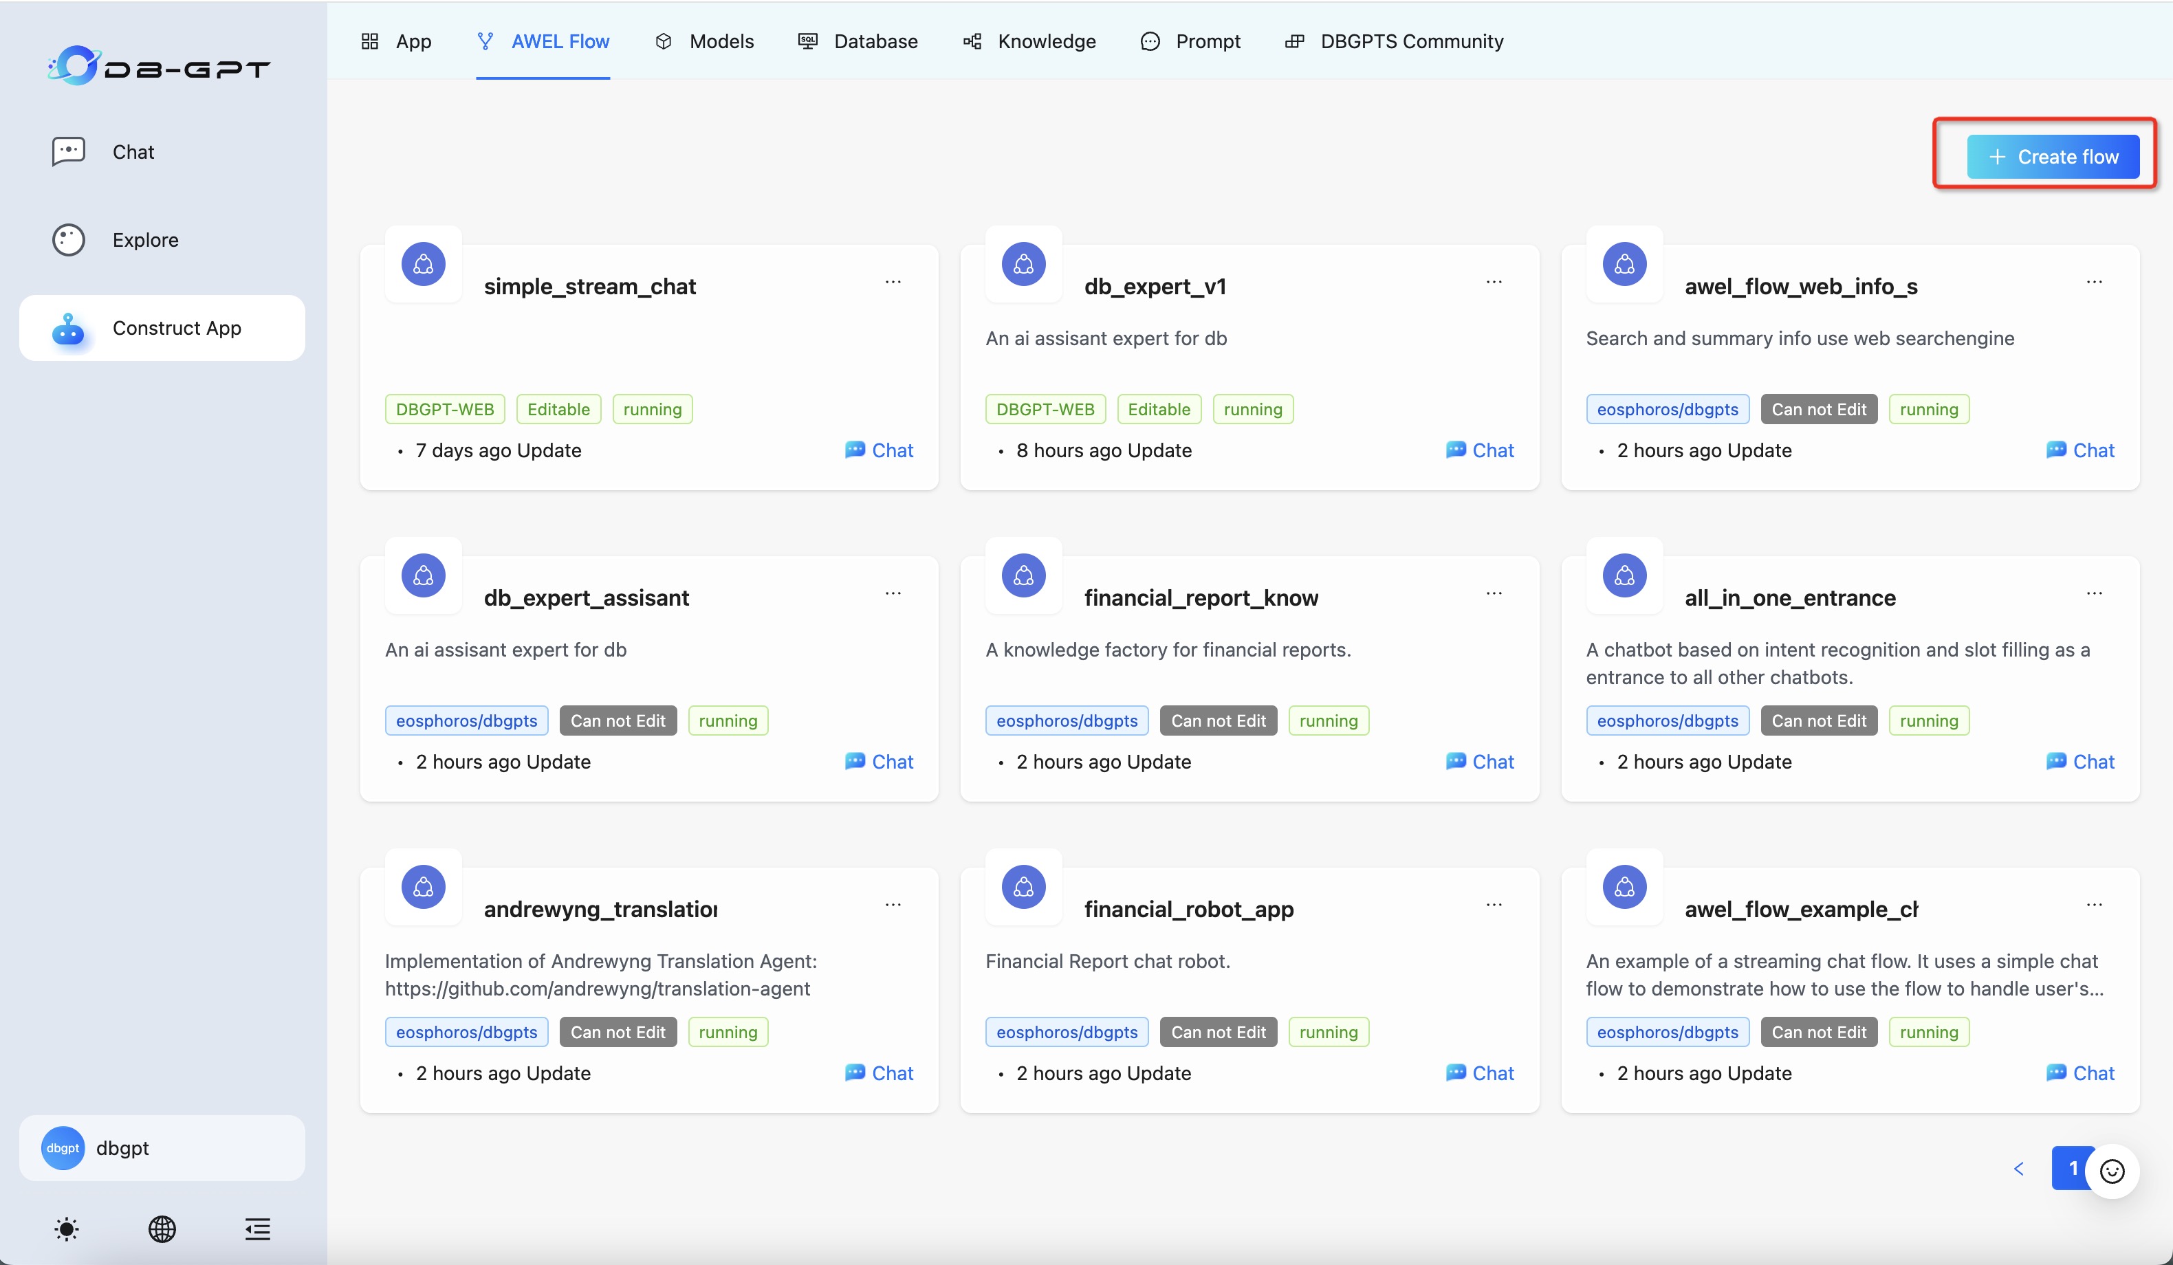Open the financial_report_know flow card
This screenshot has height=1265, width=2173.
pyautogui.click(x=1201, y=597)
